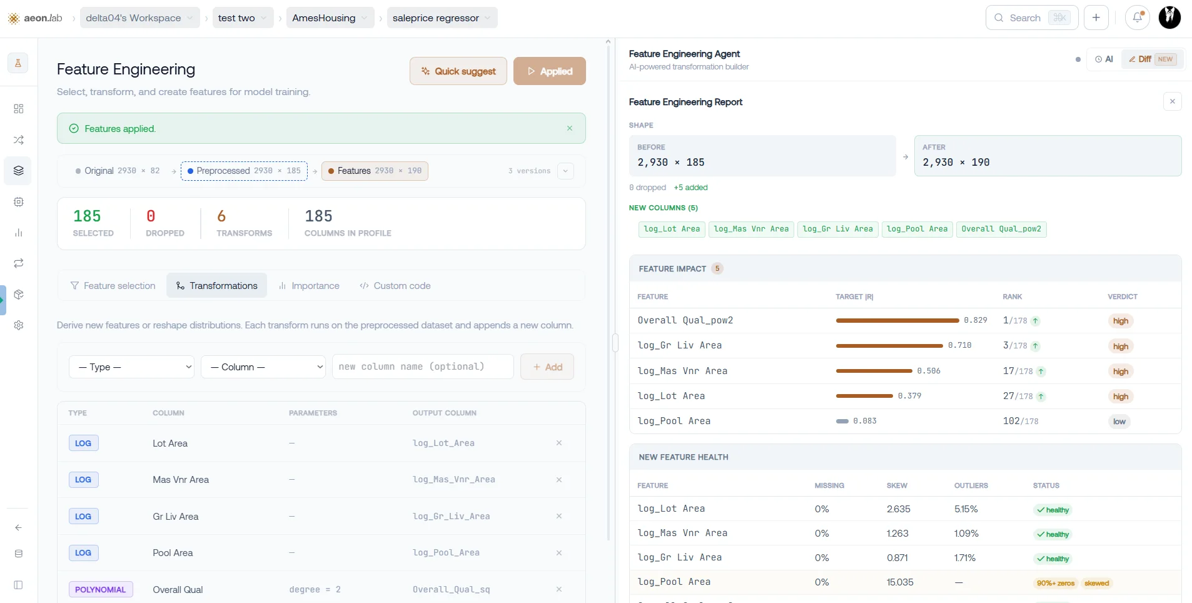1192x603 pixels.
Task: Open the user avatar menu
Action: 1169,18
